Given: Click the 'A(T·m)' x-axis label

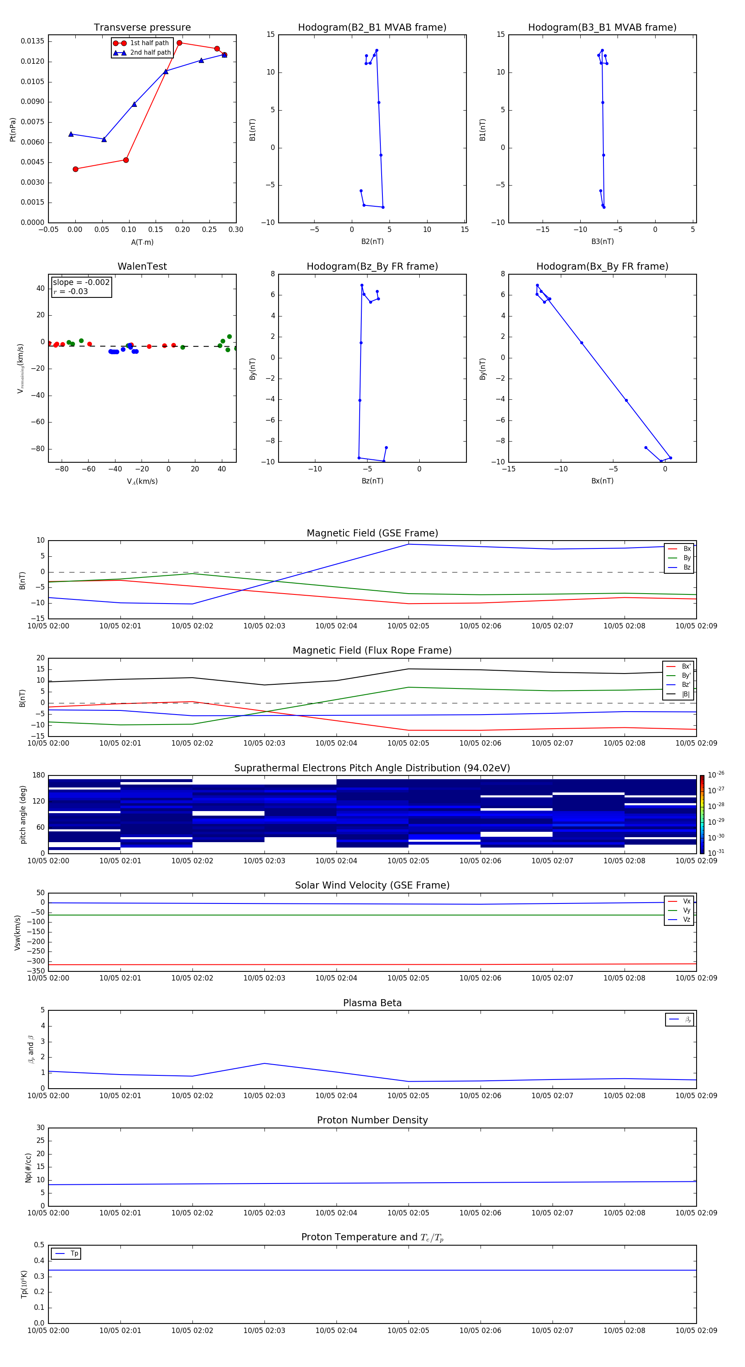Looking at the screenshot, I should (142, 242).
